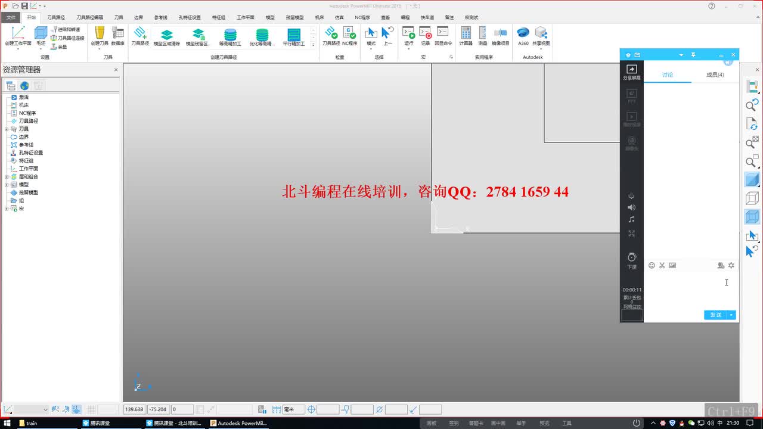Toggle the microphone in class panel
Screen dimensions: 763x429
[632, 196]
